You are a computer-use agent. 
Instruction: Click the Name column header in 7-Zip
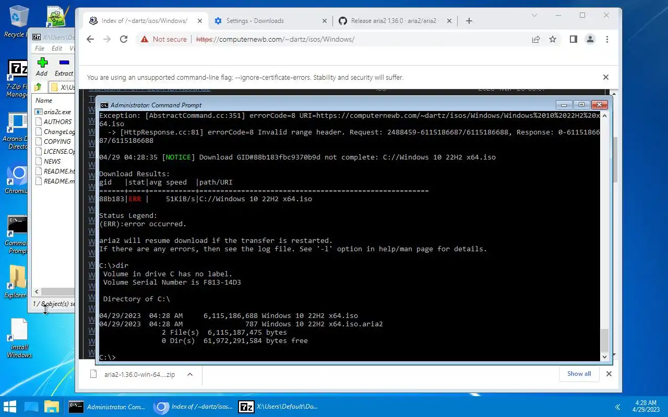pos(54,101)
